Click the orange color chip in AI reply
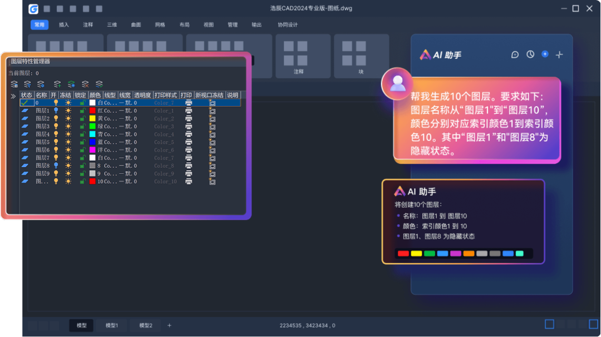Viewport: 601px width, 337px height. pos(469,253)
